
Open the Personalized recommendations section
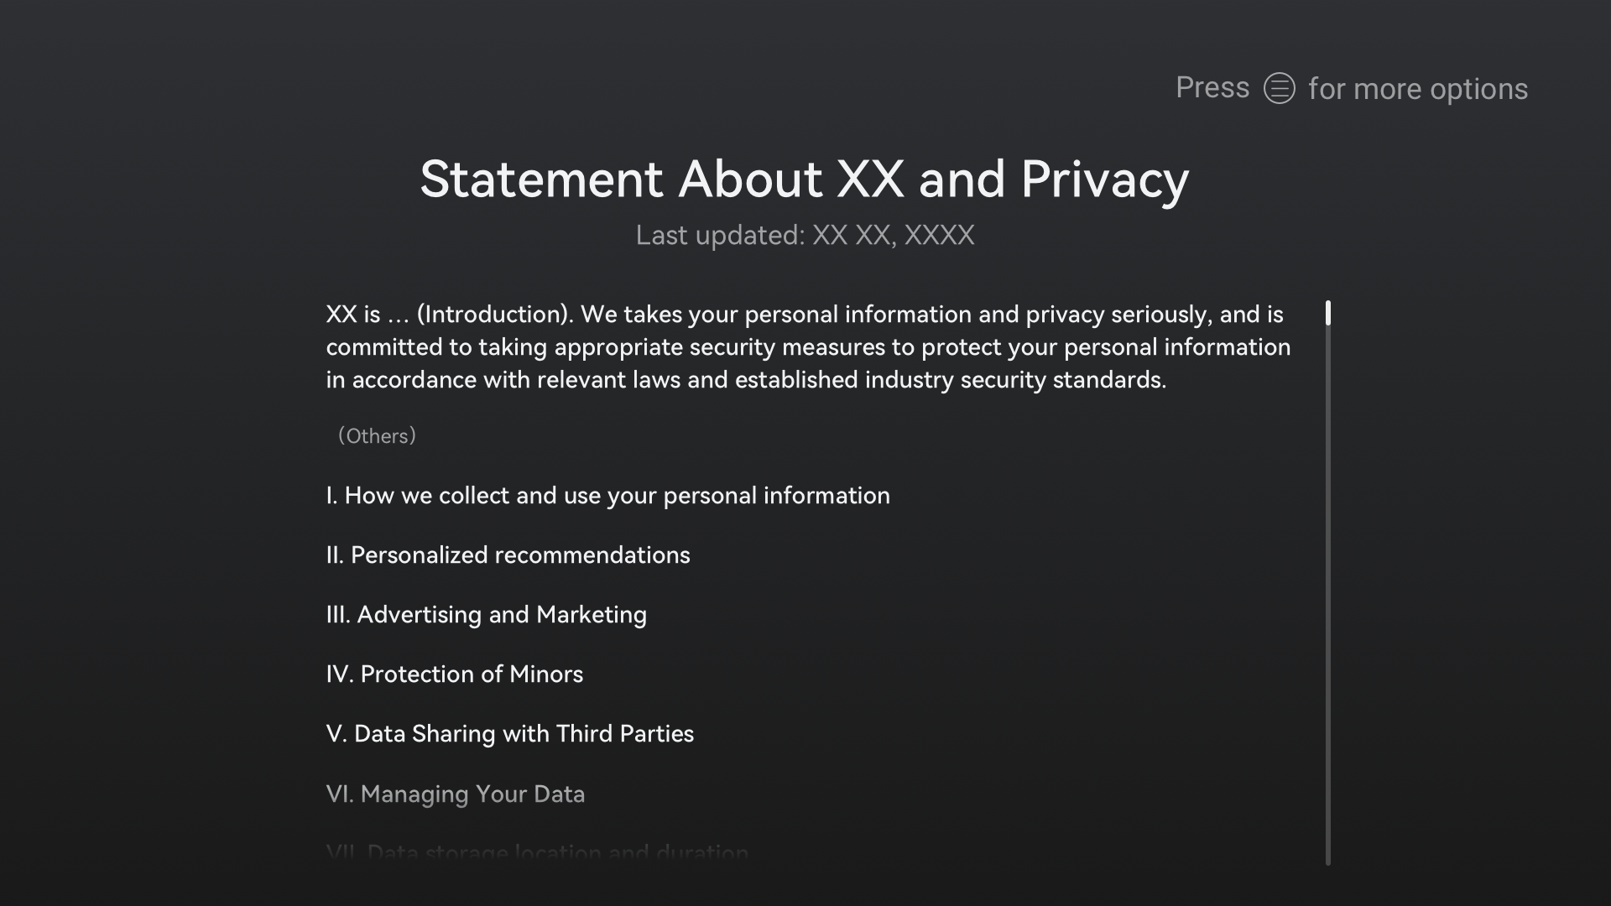(x=508, y=555)
